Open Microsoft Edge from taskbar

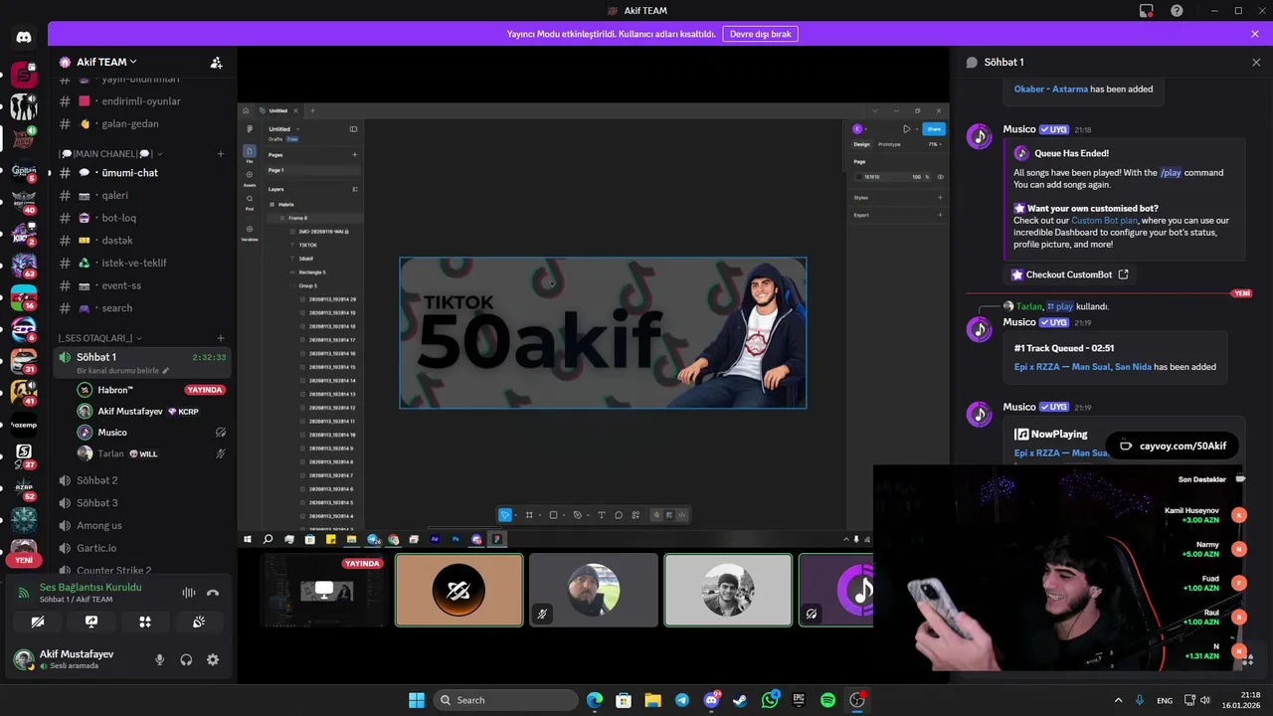(594, 700)
